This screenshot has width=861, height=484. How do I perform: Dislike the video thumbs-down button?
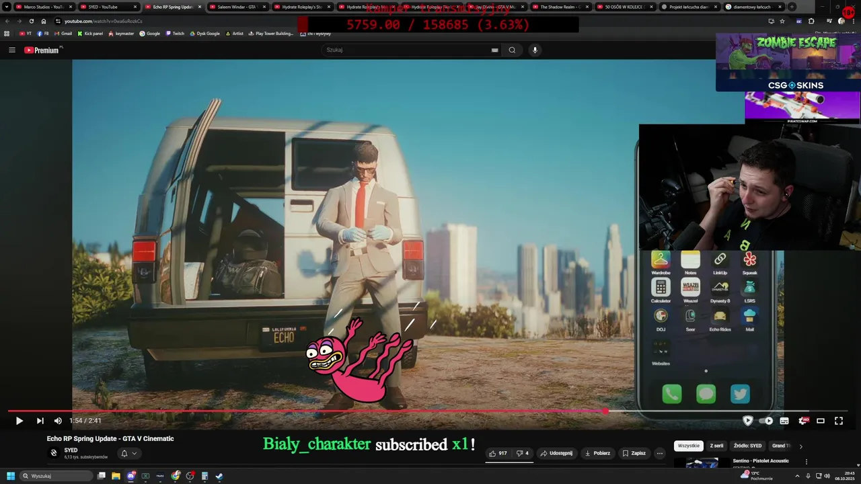(x=522, y=453)
